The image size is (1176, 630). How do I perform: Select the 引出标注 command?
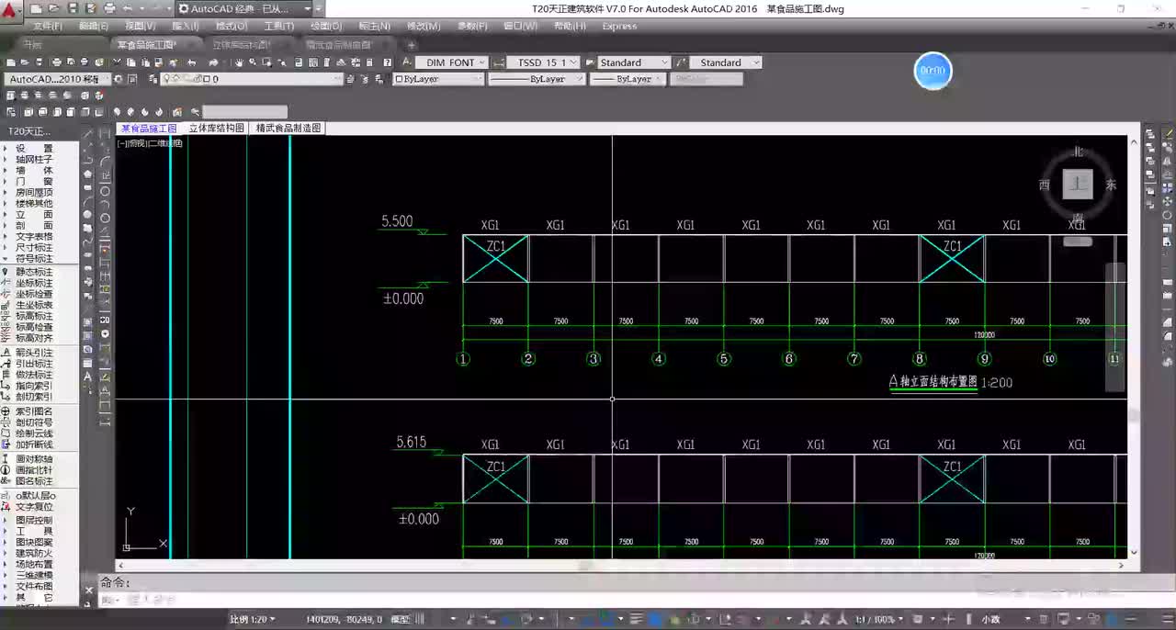pos(33,364)
